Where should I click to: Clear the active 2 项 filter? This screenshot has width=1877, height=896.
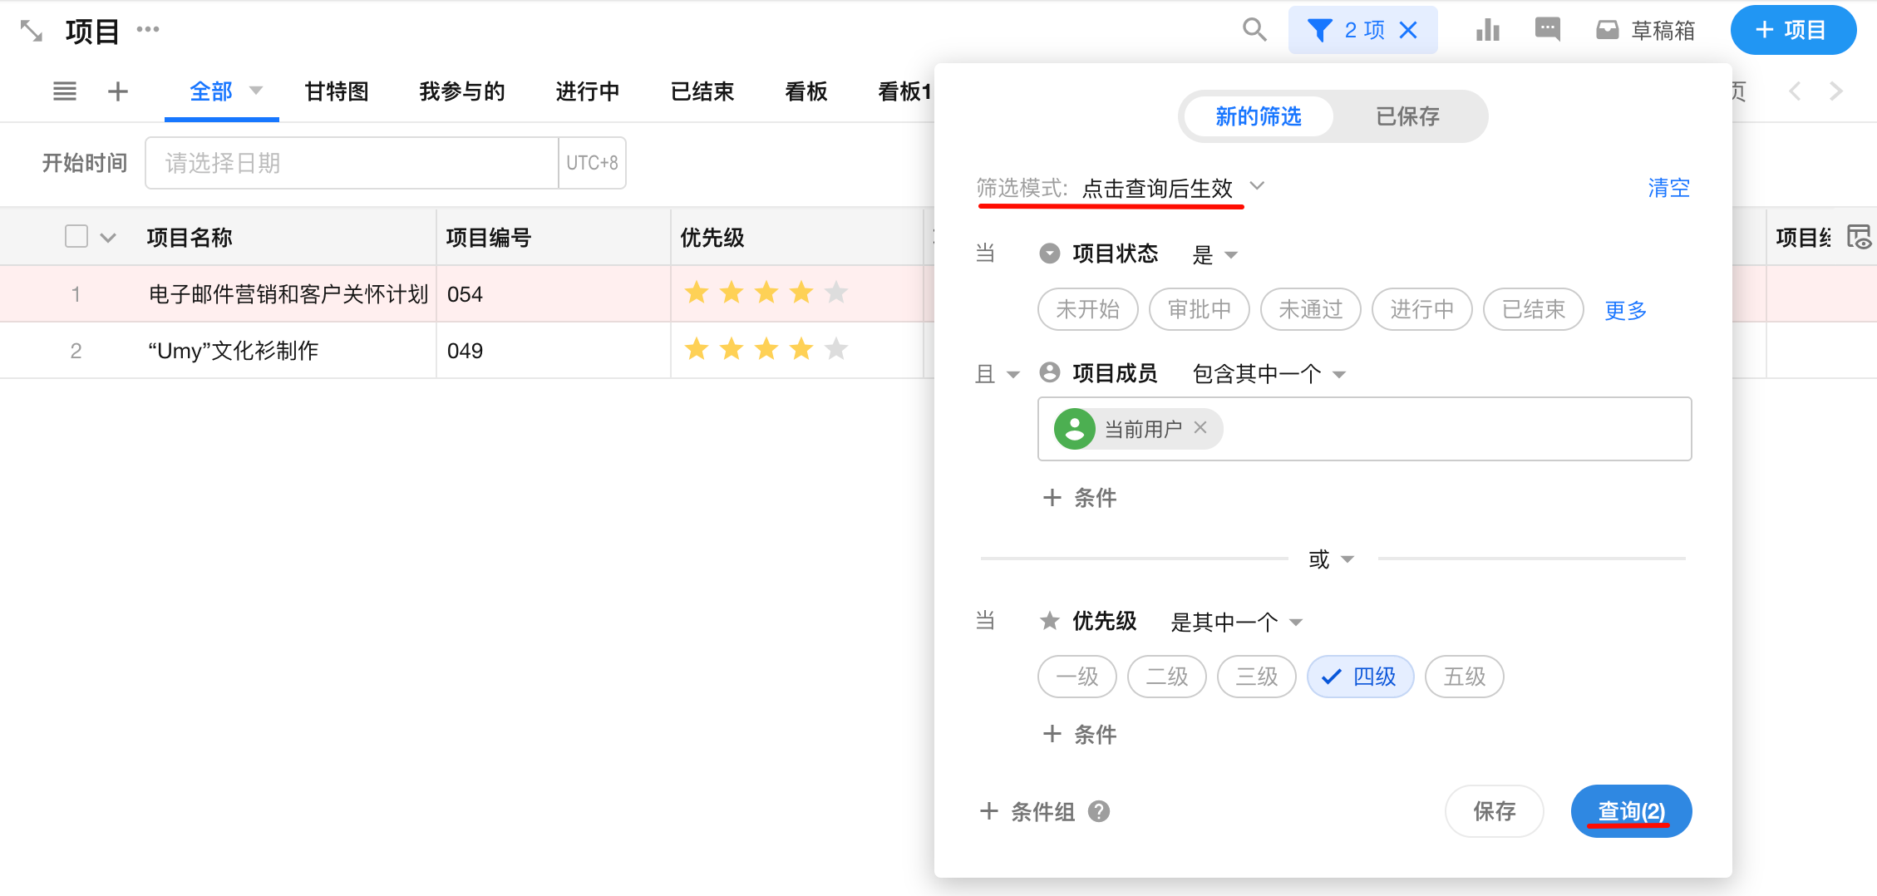click(1408, 31)
